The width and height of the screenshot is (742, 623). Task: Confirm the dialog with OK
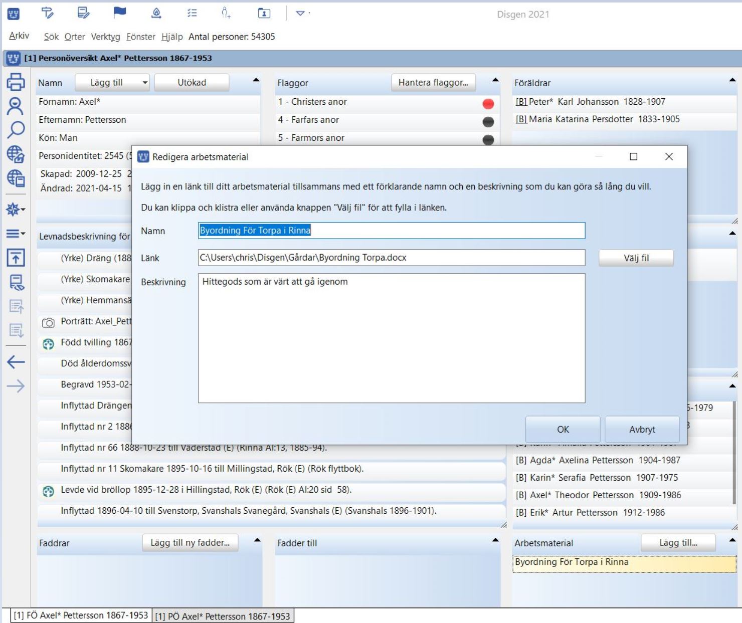[563, 430]
